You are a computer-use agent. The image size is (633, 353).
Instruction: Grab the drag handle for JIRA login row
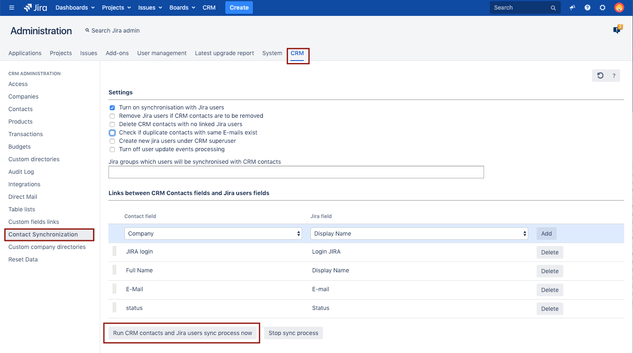click(114, 251)
